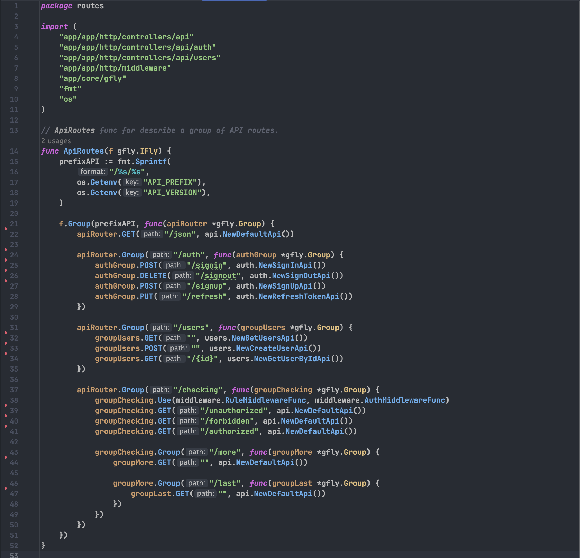The height and width of the screenshot is (558, 580).
Task: Click the "format:" parameter hint
Action: click(x=93, y=172)
